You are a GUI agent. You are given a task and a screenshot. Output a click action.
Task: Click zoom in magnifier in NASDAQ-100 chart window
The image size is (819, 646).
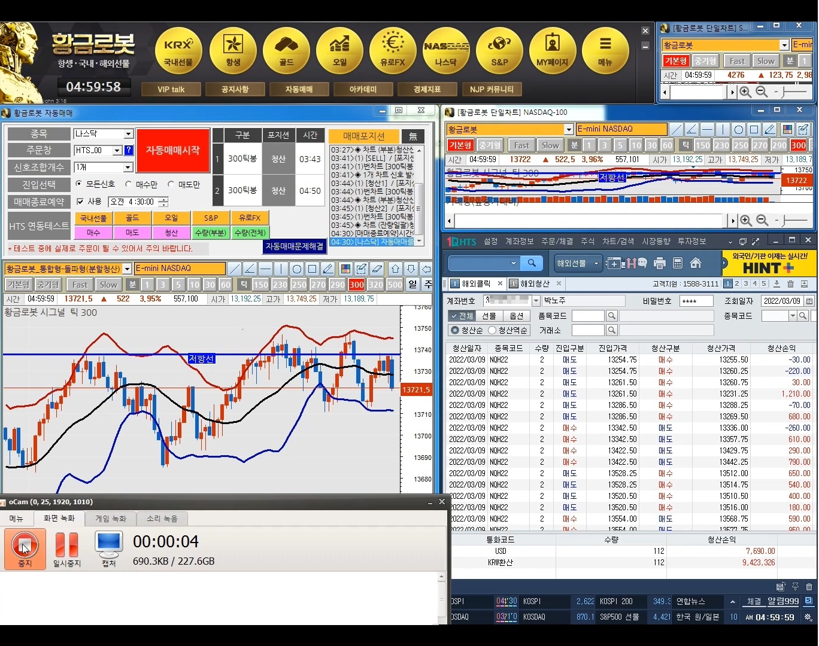tap(746, 221)
